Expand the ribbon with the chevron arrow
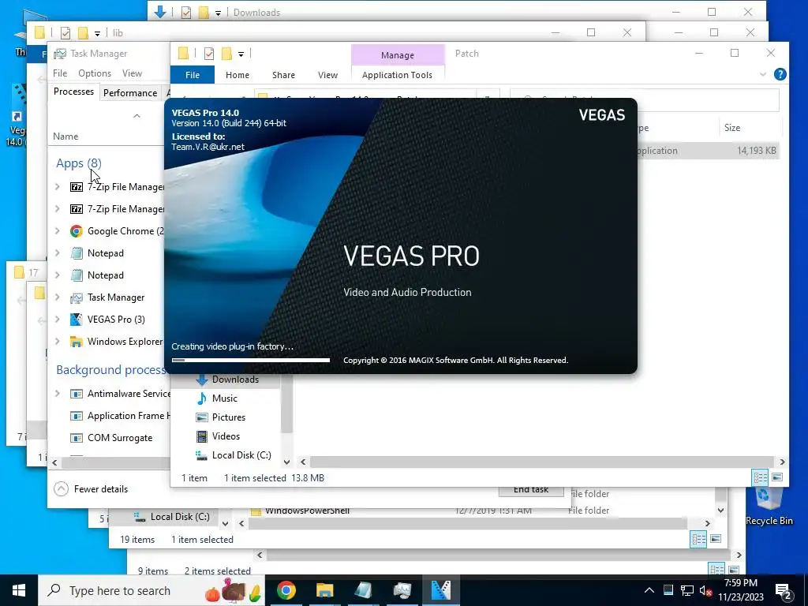This screenshot has width=808, height=606. pos(763,74)
